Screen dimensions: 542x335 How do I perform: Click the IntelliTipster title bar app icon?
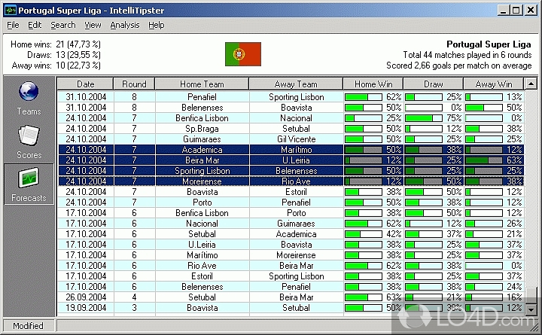11,11
